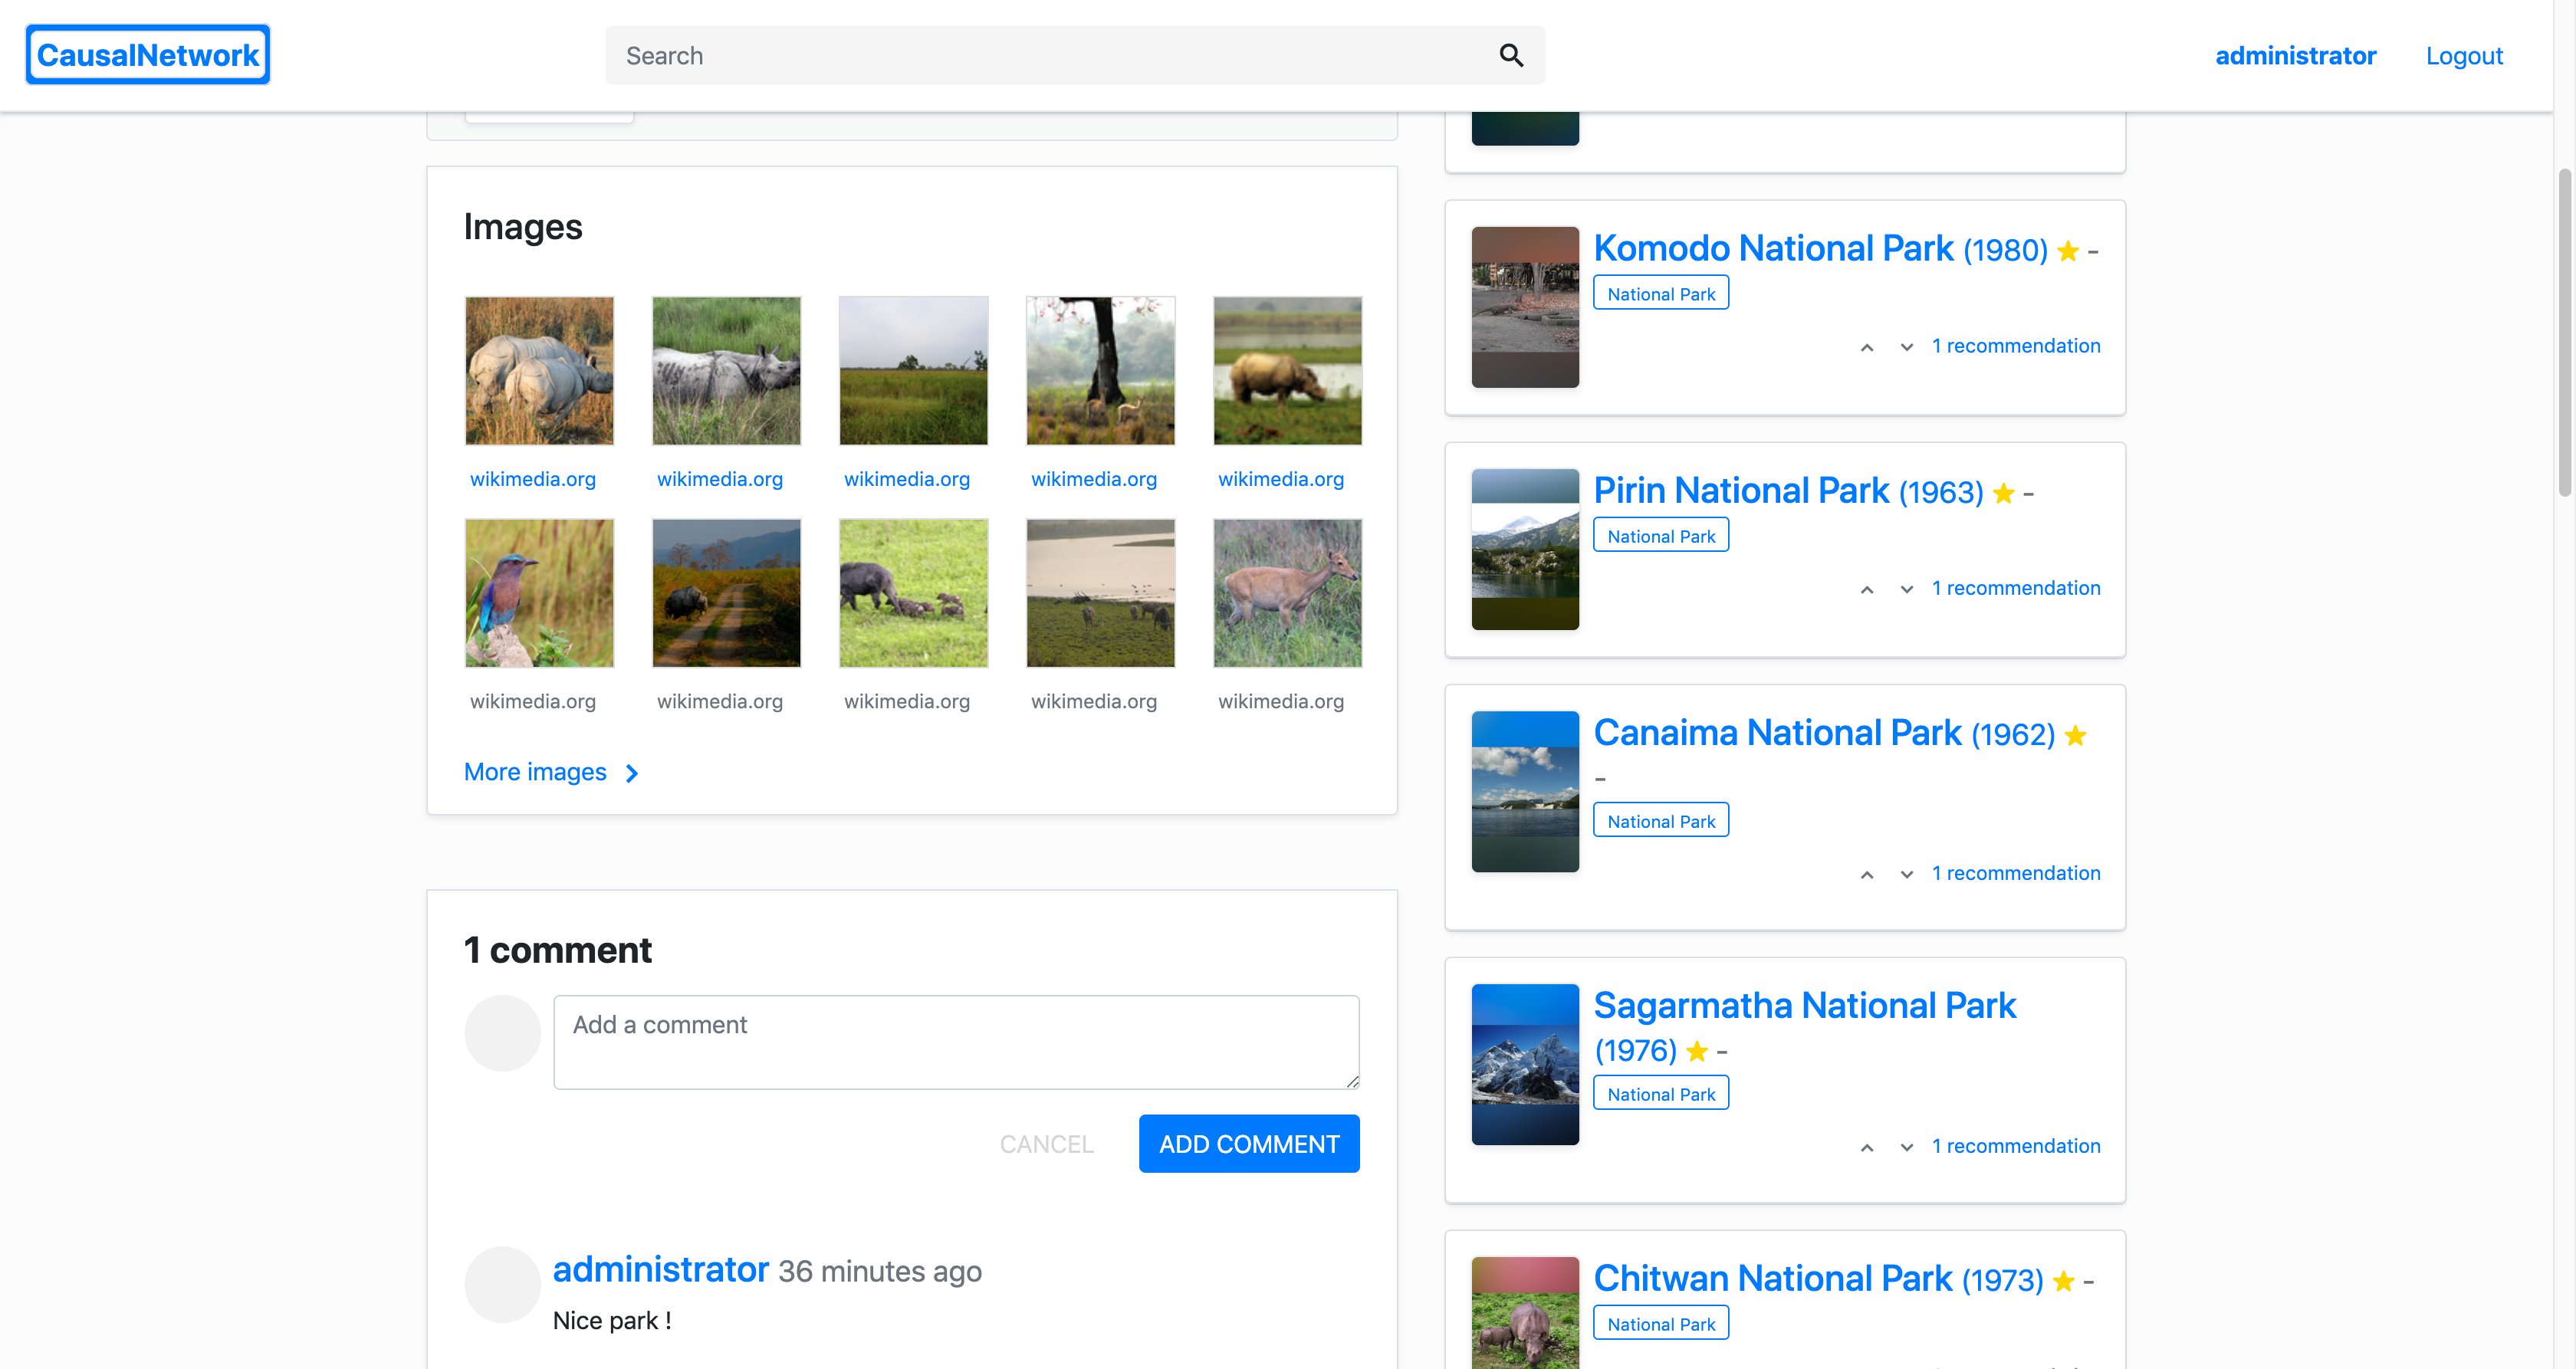This screenshot has width=2576, height=1369.
Task: Select the National Park tag under Pirin
Action: (1660, 535)
